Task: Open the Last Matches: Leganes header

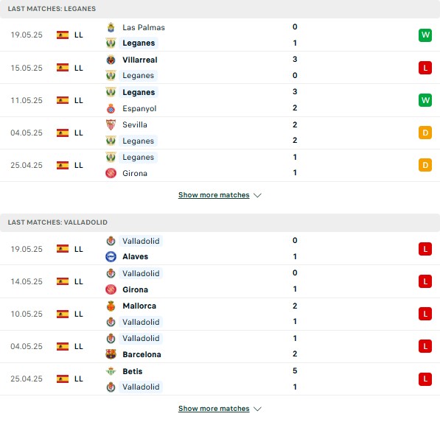Action: [x=52, y=9]
